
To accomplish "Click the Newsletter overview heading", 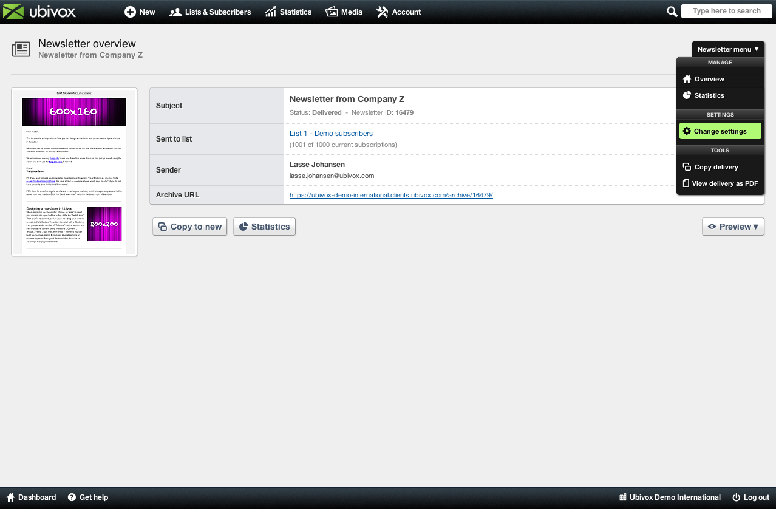I will pos(87,44).
